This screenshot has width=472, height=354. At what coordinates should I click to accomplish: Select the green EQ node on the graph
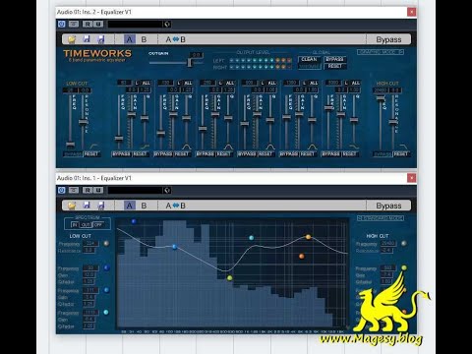[x=230, y=278]
